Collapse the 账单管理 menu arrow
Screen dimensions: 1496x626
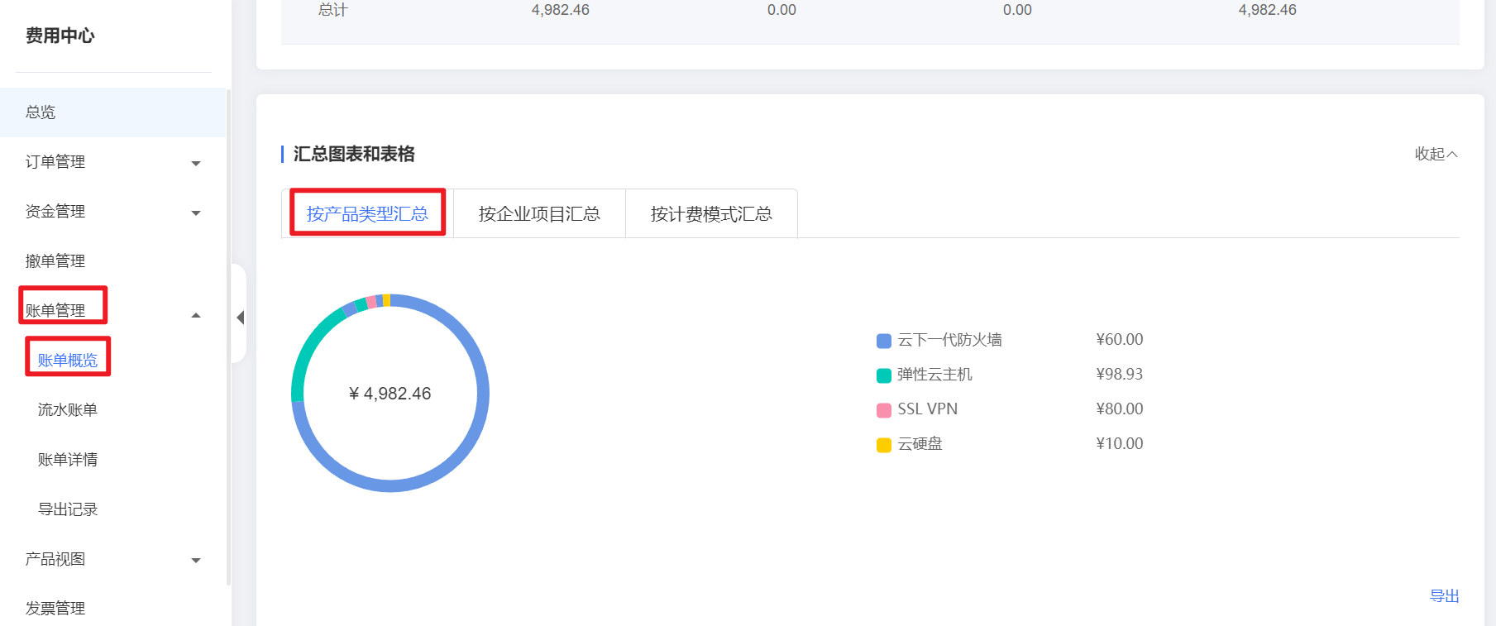pyautogui.click(x=196, y=315)
